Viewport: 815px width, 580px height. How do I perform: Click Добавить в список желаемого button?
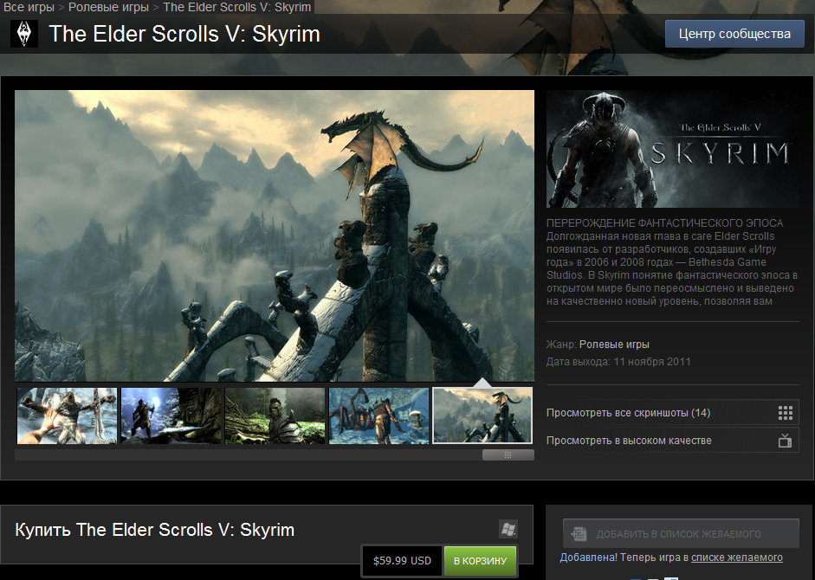pyautogui.click(x=681, y=533)
